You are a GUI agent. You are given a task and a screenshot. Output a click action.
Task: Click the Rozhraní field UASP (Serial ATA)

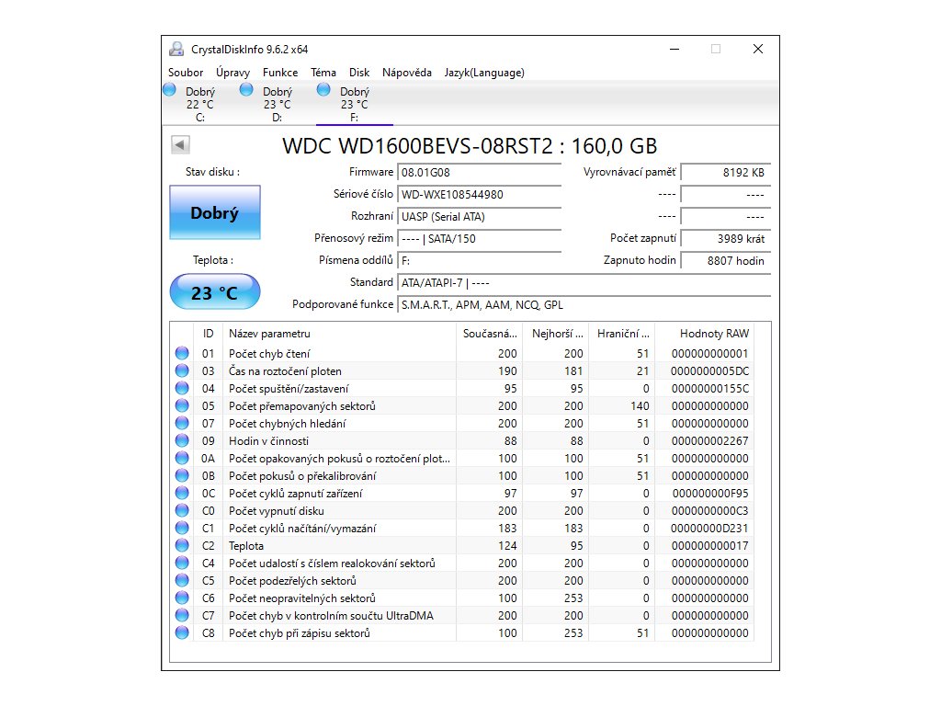pyautogui.click(x=479, y=217)
